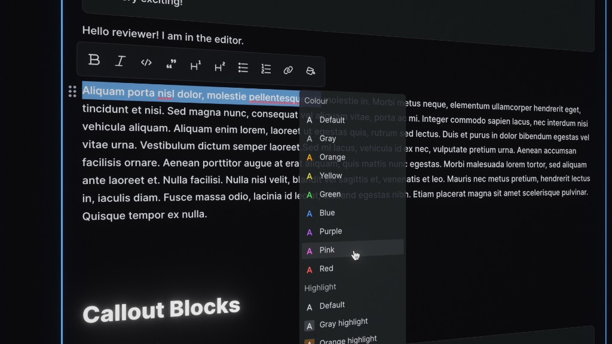Click the "Callout Blocks" heading
The width and height of the screenshot is (612, 344).
(x=161, y=310)
